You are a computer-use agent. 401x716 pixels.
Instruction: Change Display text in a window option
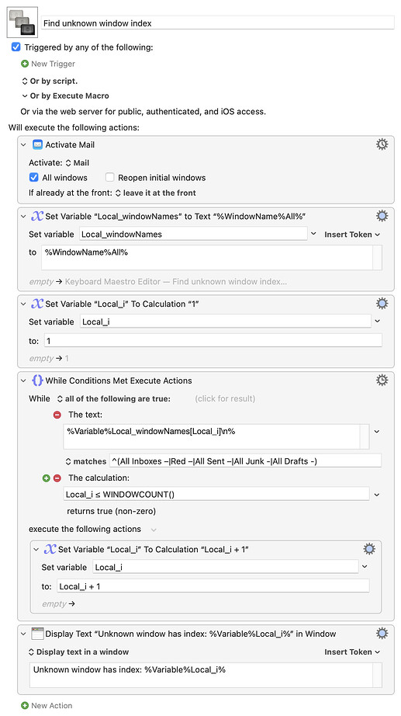click(x=78, y=652)
